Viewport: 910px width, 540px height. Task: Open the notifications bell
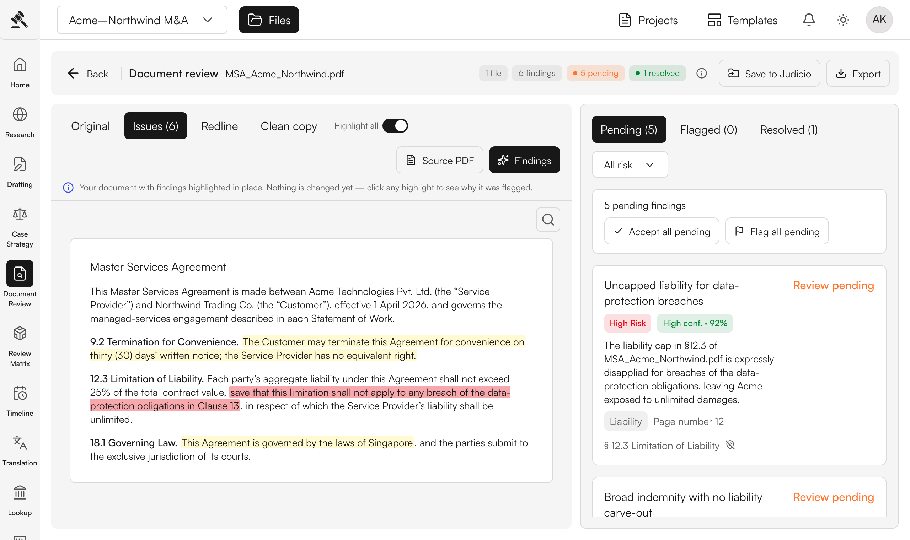pos(809,20)
